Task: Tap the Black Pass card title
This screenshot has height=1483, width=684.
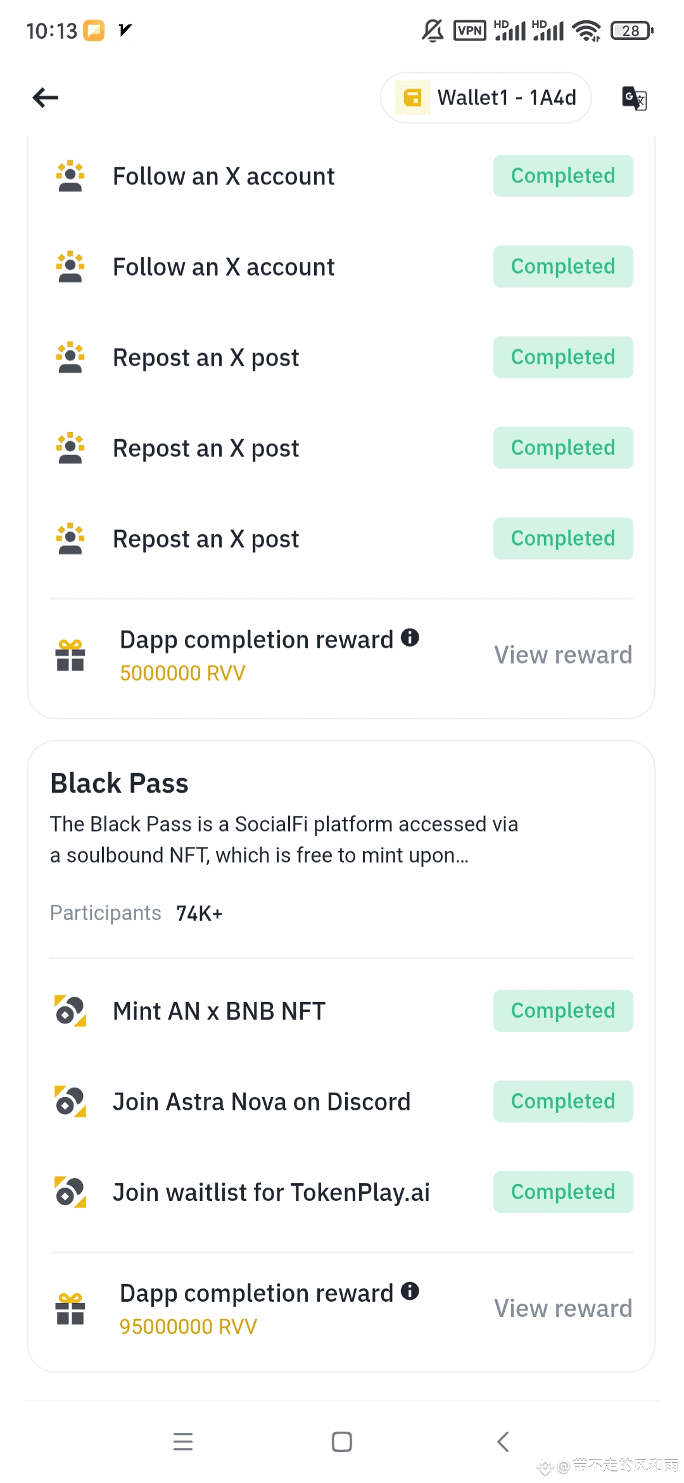Action: (120, 783)
